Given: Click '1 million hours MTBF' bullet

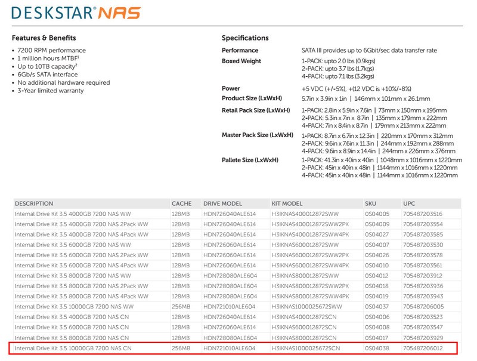Looking at the screenshot, I should [48, 58].
